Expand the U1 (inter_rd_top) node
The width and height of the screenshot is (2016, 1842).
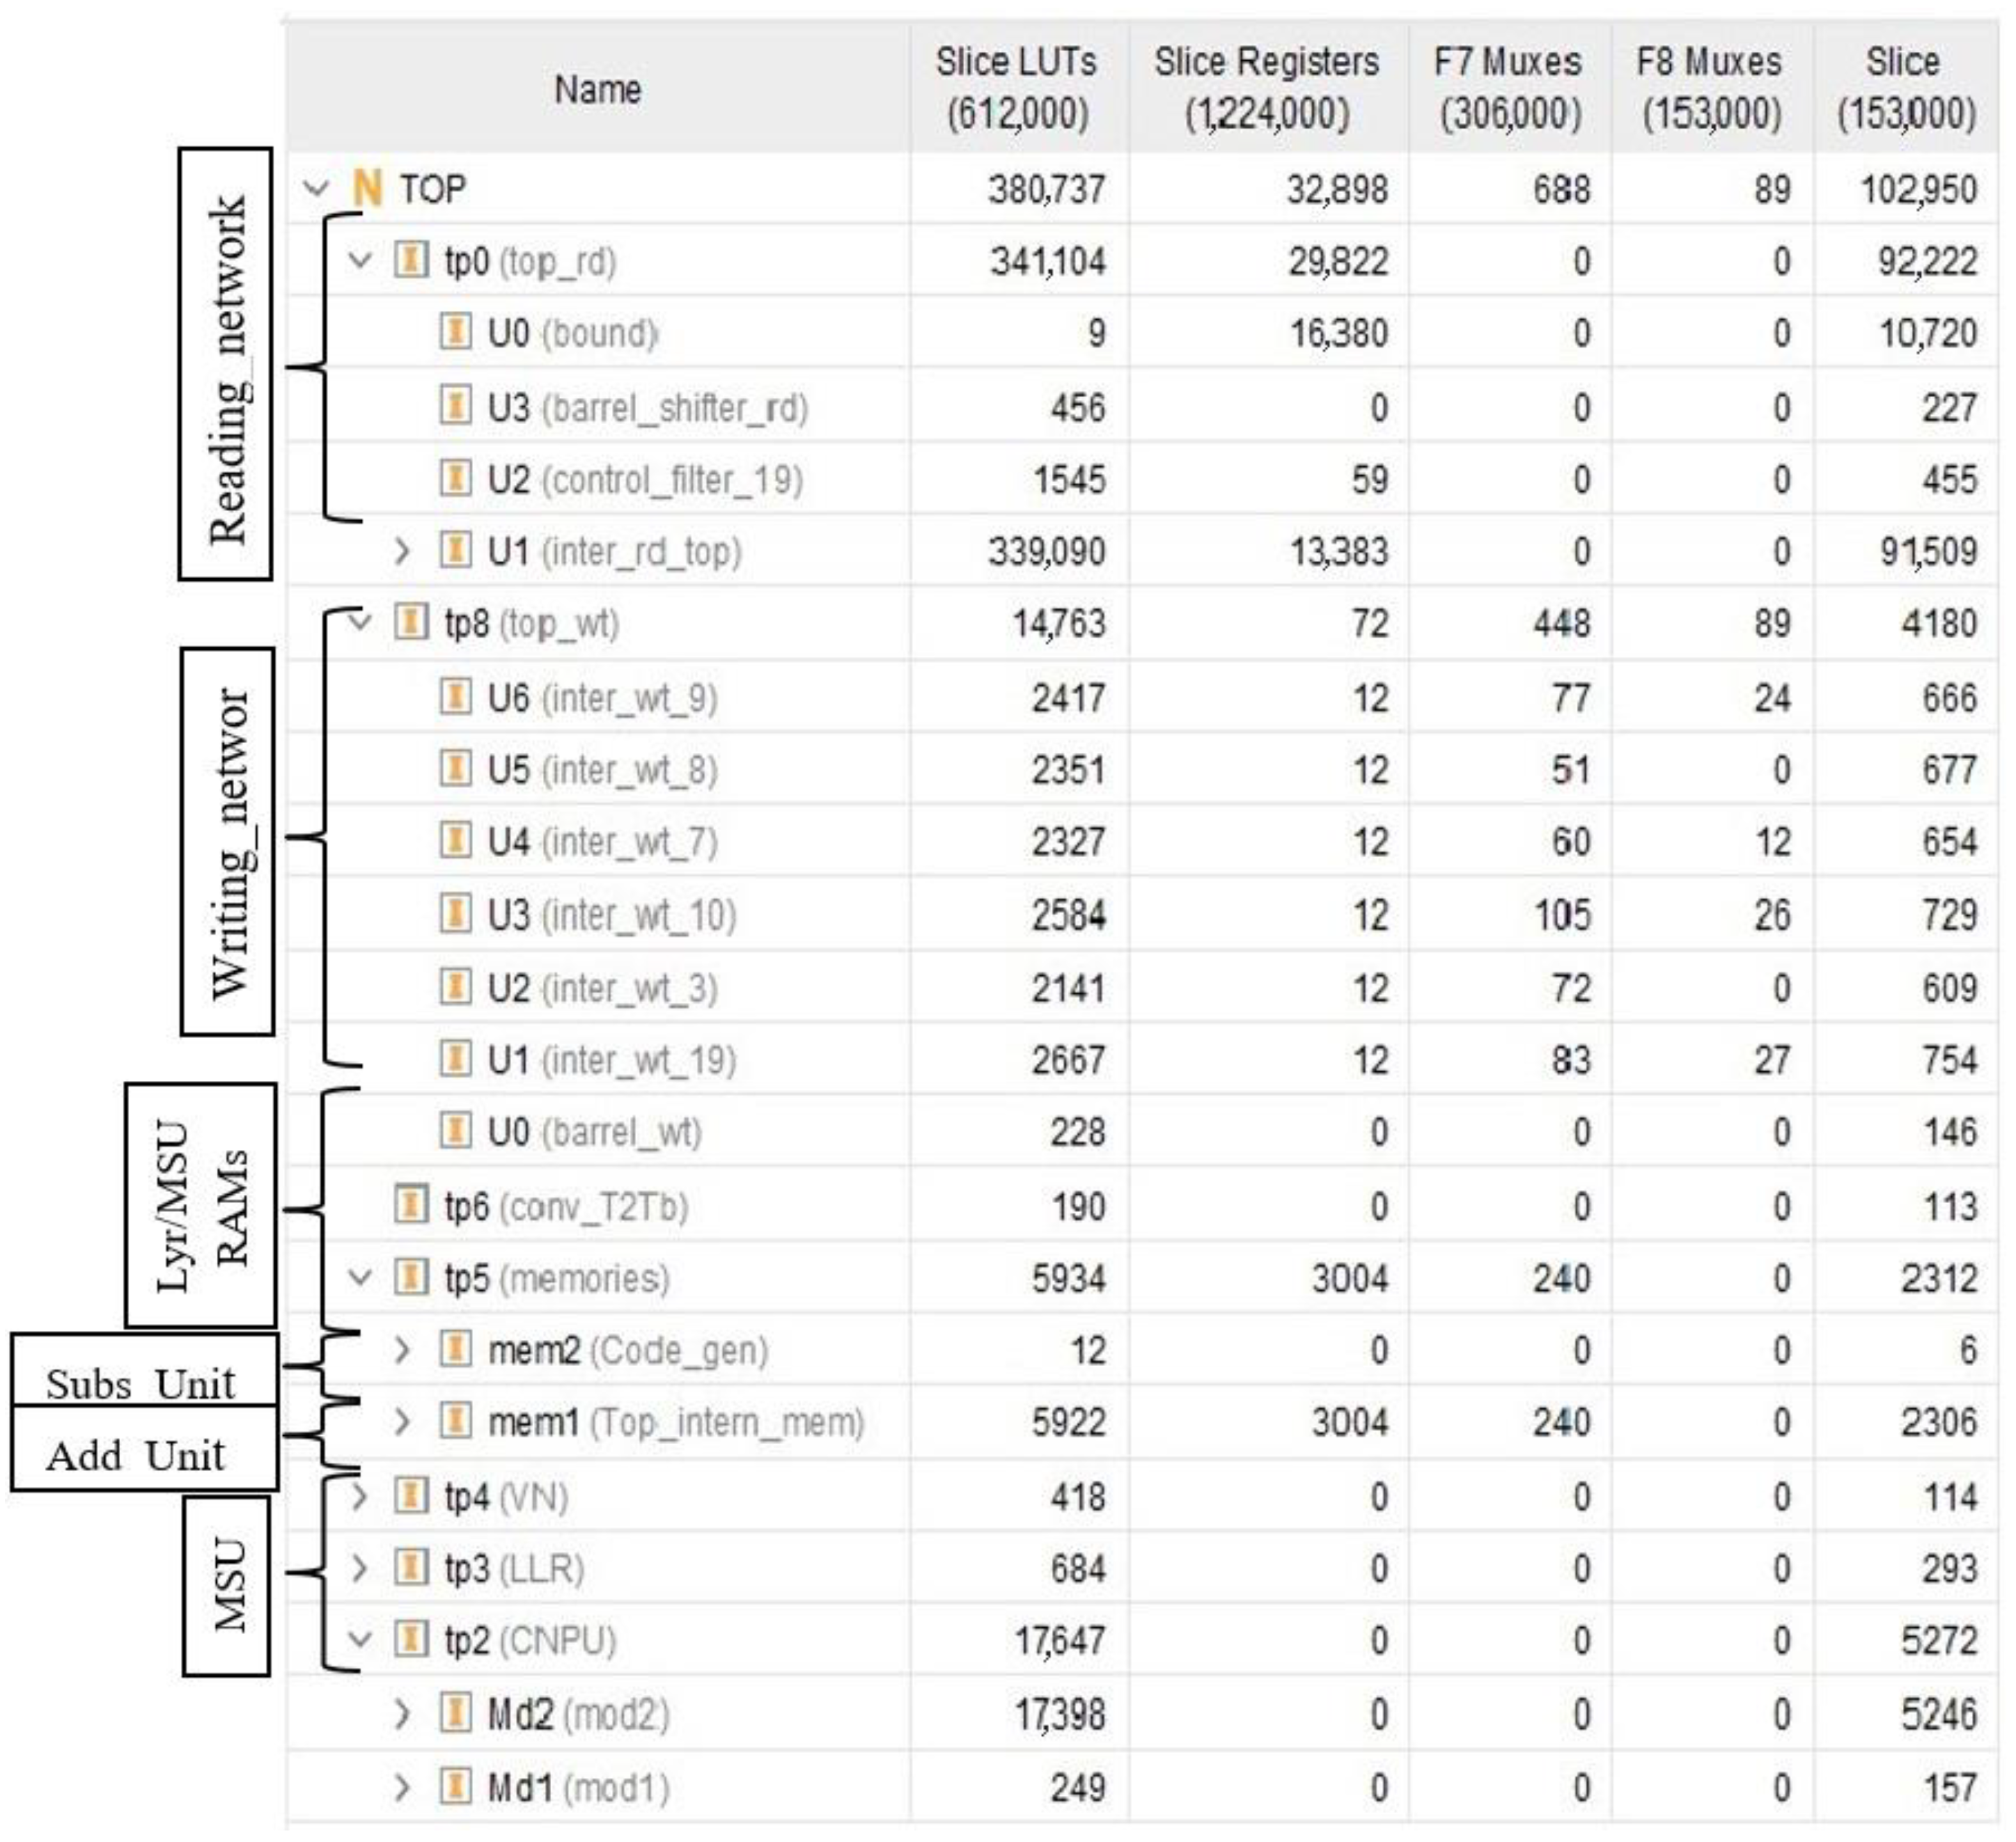(402, 551)
